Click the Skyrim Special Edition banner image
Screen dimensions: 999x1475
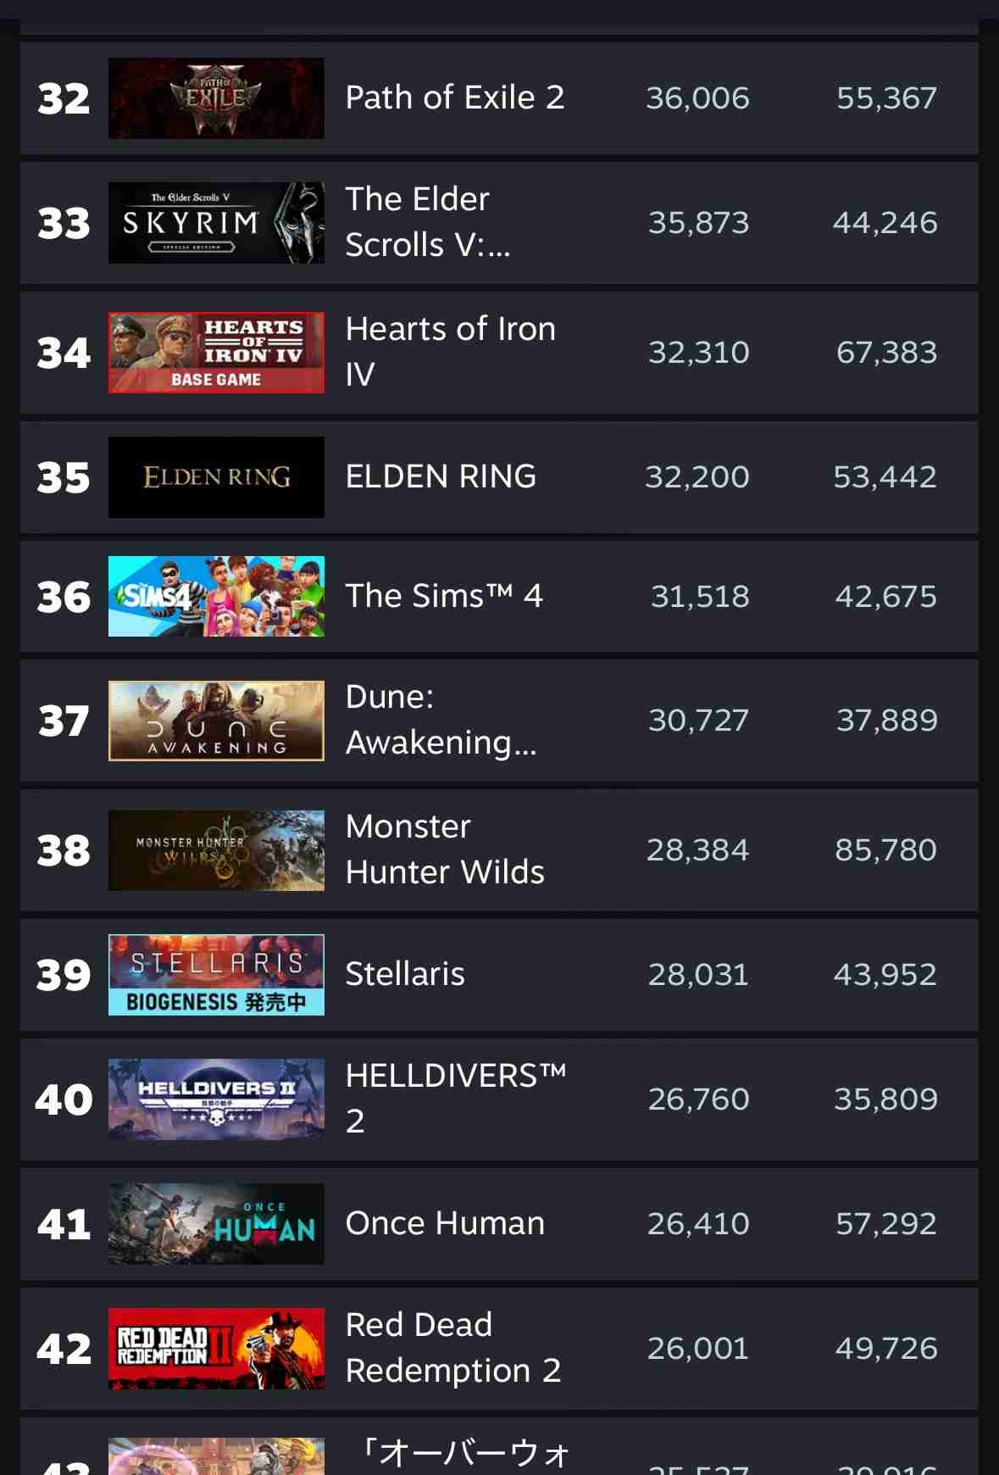point(216,223)
